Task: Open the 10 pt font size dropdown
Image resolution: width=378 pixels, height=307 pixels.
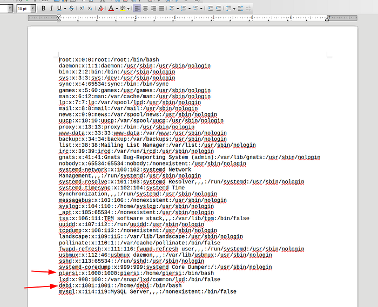Action: coord(33,9)
